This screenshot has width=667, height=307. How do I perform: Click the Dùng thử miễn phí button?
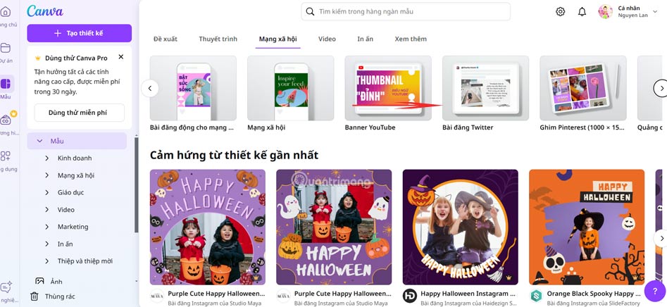pyautogui.click(x=79, y=113)
